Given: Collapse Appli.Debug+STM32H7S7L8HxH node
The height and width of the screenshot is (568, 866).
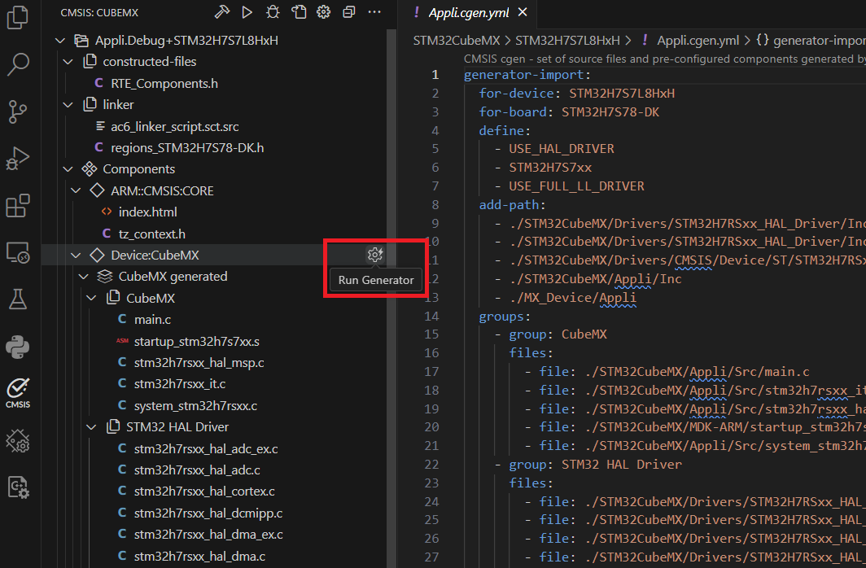Looking at the screenshot, I should click(60, 41).
